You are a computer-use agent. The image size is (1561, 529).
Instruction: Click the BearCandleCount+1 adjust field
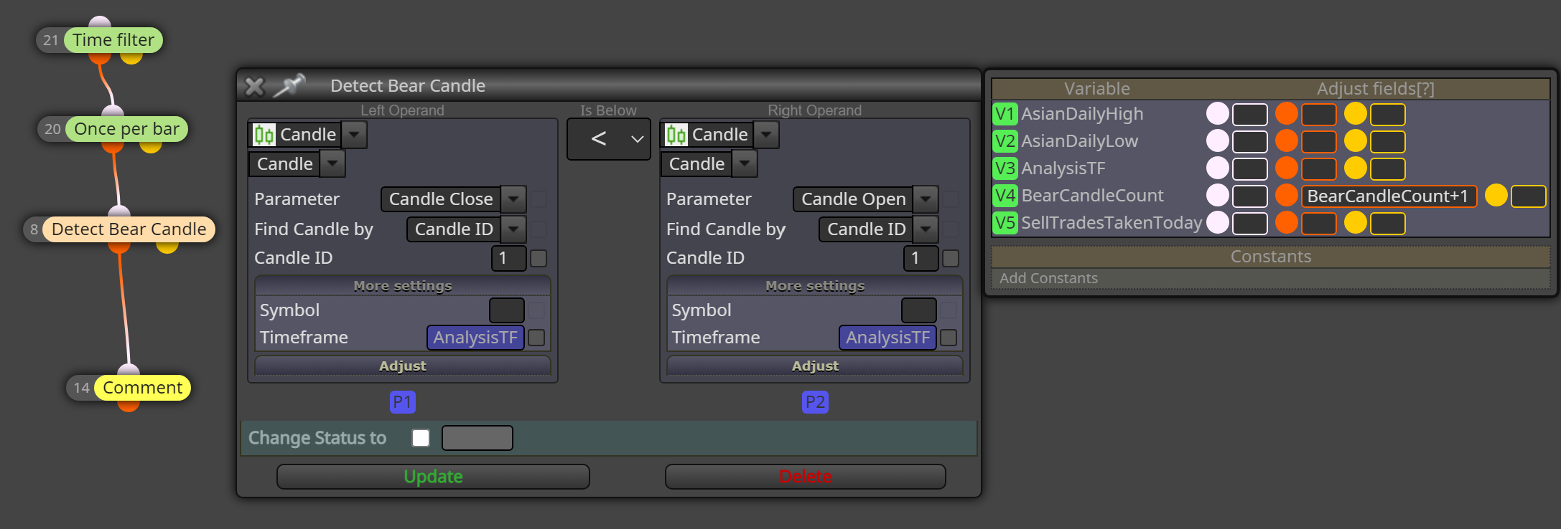(x=1389, y=196)
